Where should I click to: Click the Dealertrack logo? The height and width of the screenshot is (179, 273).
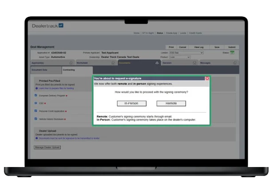47,26
